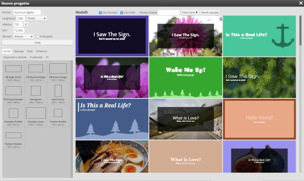Click into the Nome text field
This screenshot has width=304, height=181.
tap(27, 13)
